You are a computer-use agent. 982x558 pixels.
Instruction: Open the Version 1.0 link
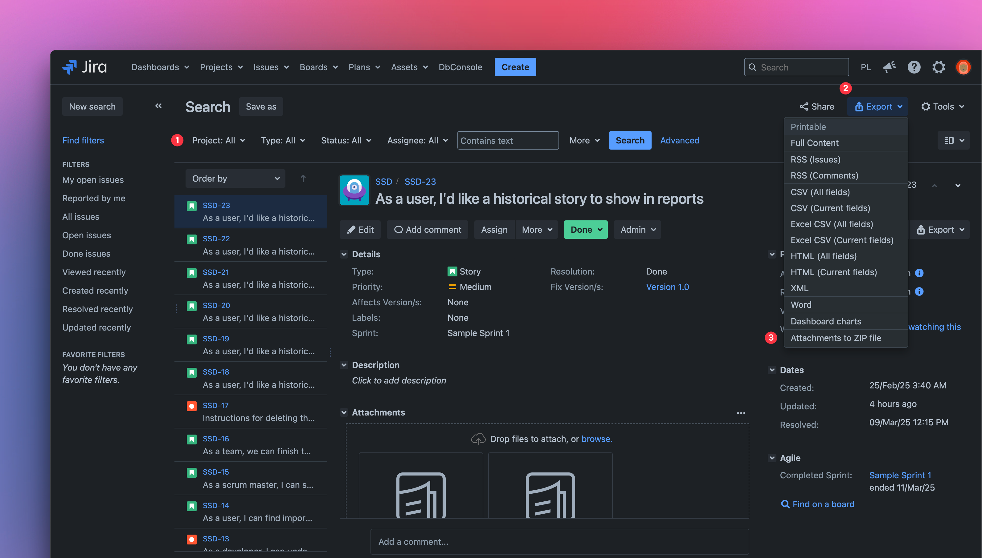click(x=667, y=287)
